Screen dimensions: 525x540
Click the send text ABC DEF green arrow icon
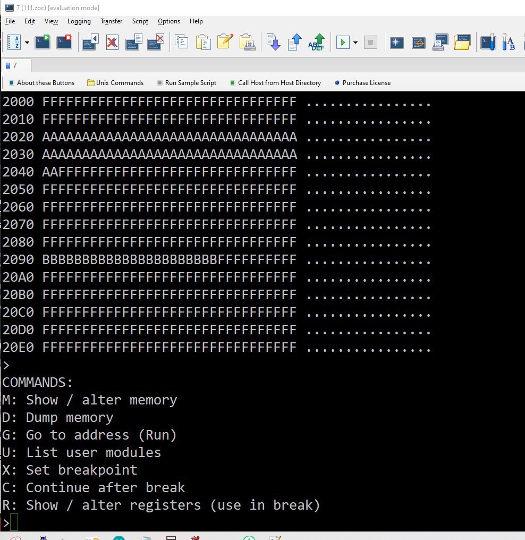(x=316, y=43)
